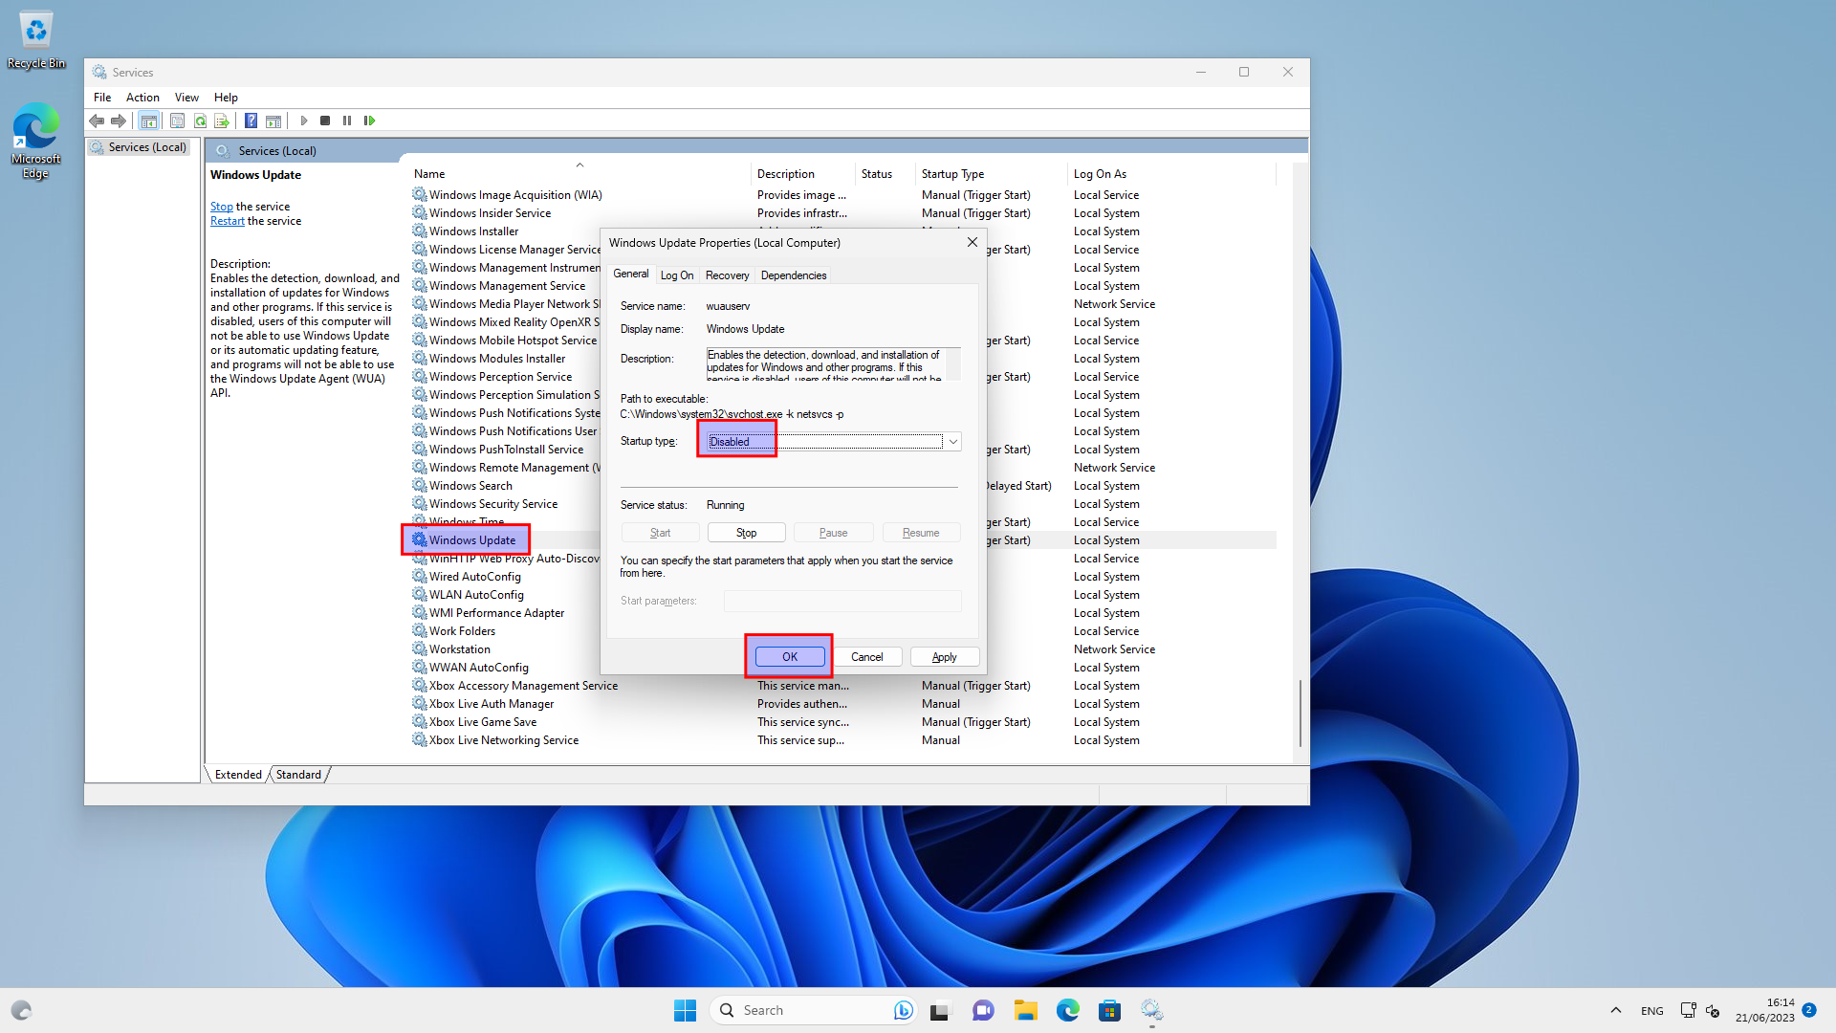1836x1033 pixels.
Task: Click the Back arrow in Services toolbar
Action: coord(97,121)
